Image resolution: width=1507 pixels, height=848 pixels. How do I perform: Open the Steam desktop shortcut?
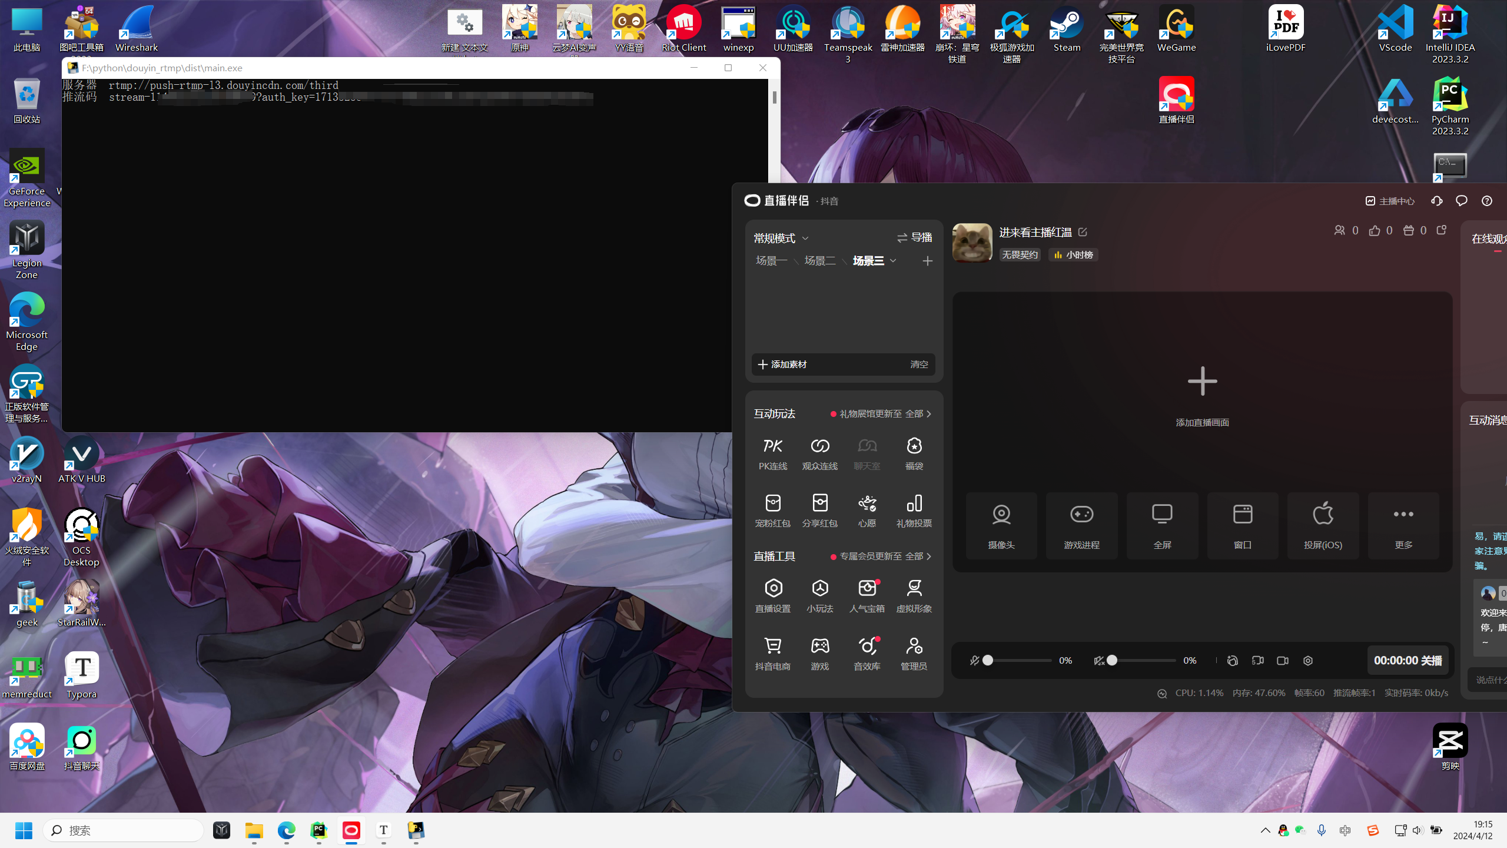[1067, 28]
